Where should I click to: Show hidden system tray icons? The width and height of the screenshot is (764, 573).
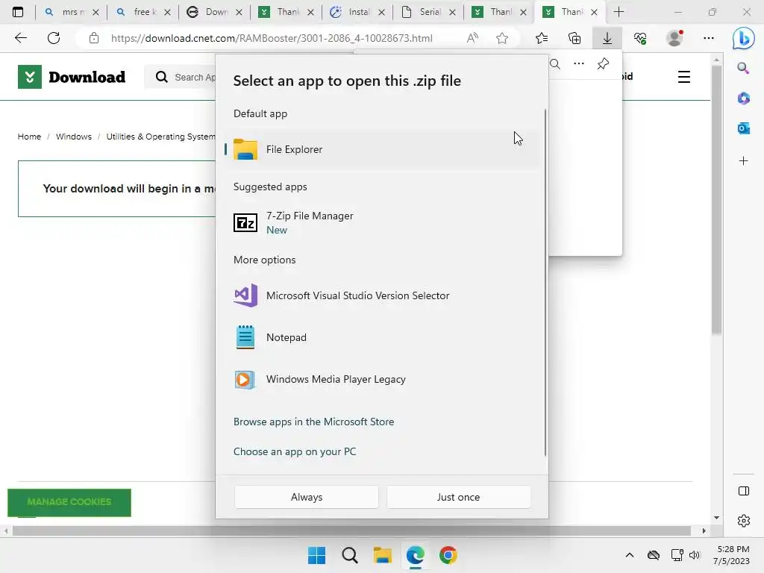click(x=630, y=555)
